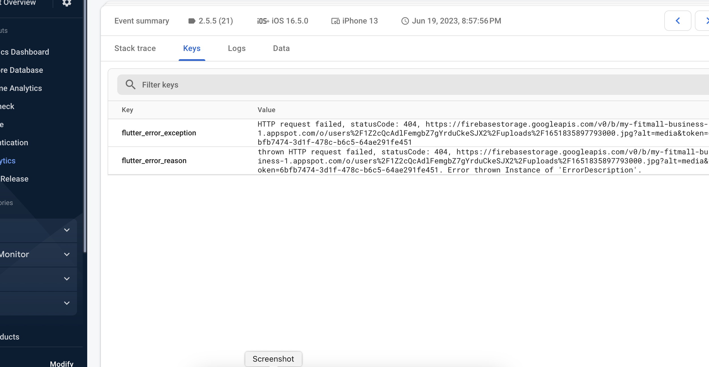Screen dimensions: 709x367
Task: Select Release in the sidebar
Action: coord(14,179)
